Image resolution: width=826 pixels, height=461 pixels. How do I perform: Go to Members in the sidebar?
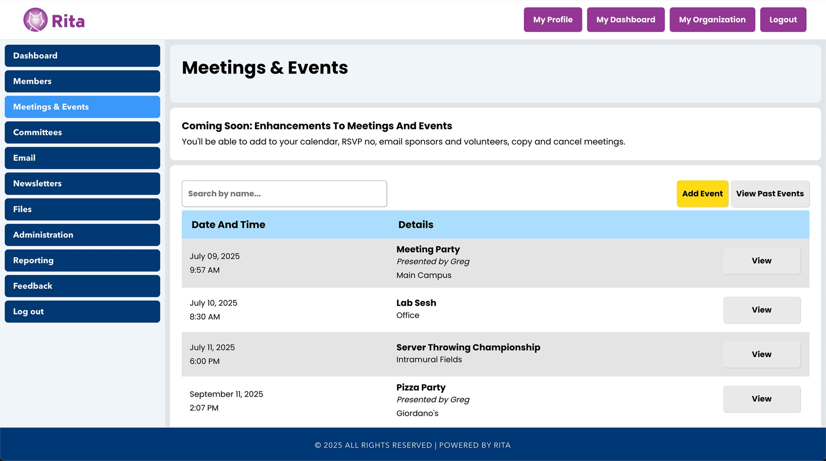(x=82, y=81)
